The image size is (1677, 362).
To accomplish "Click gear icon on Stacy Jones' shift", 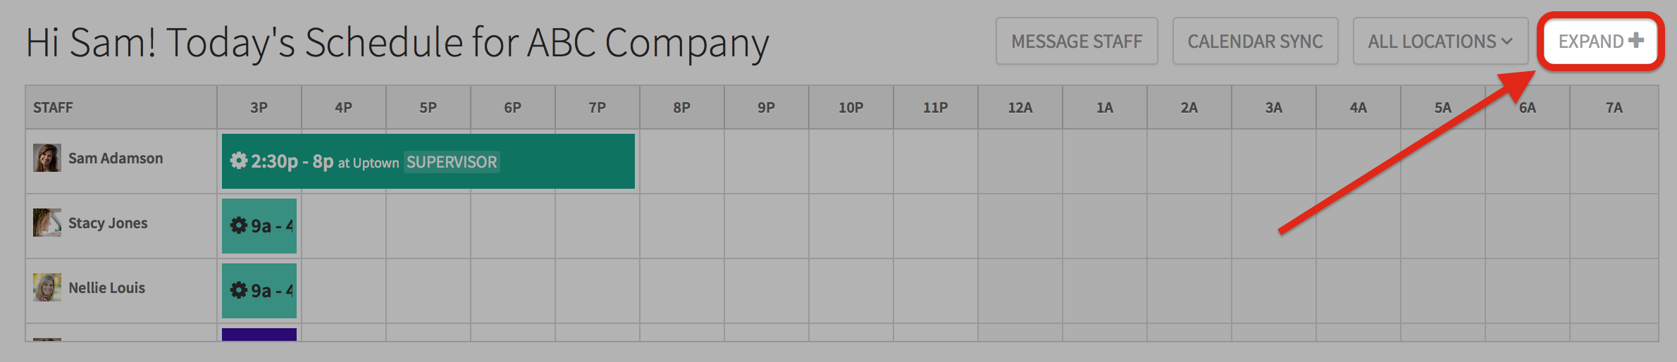I will [239, 226].
